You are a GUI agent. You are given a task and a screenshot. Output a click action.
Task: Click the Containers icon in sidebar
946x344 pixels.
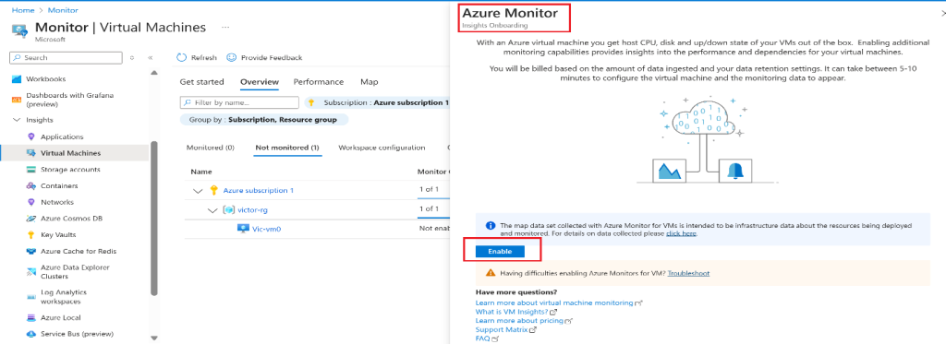pyautogui.click(x=31, y=185)
